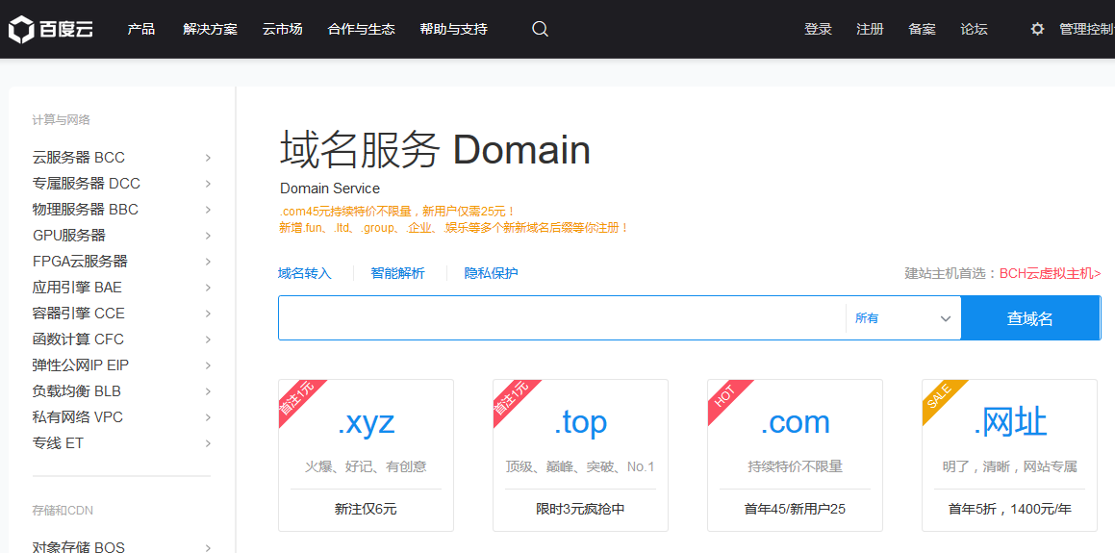Open the BCH云虚拟主机 link
1115x553 pixels.
pos(1051,273)
